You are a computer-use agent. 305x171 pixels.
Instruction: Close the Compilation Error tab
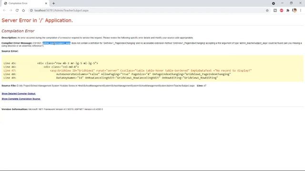[x=46, y=3]
